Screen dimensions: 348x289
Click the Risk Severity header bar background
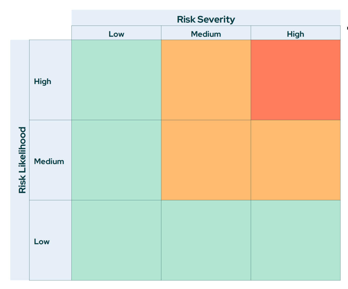click(119, 18)
